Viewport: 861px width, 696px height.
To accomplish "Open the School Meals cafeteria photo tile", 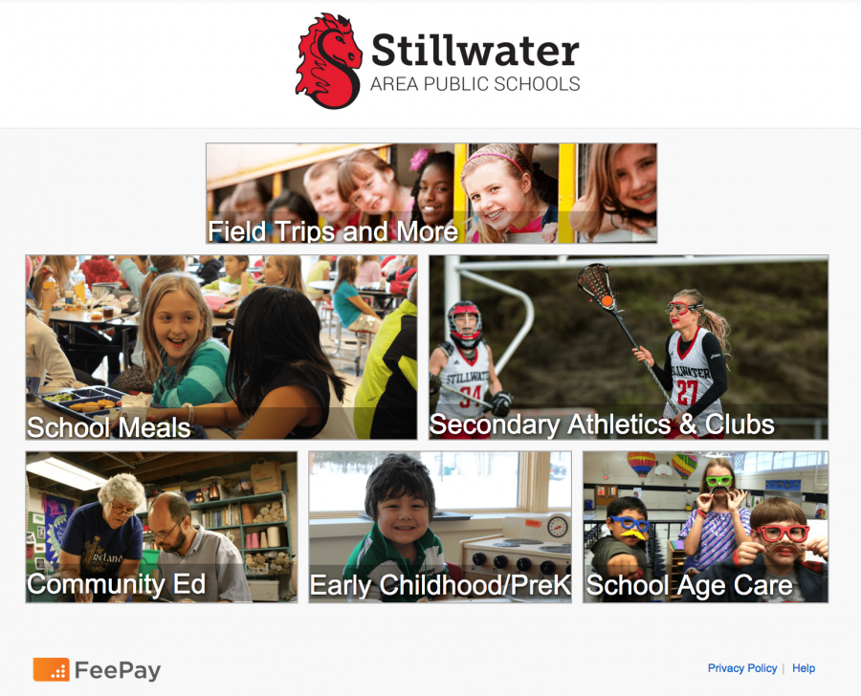I will (221, 347).
